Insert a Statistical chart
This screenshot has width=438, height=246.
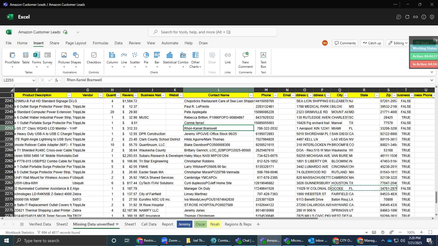[170, 60]
